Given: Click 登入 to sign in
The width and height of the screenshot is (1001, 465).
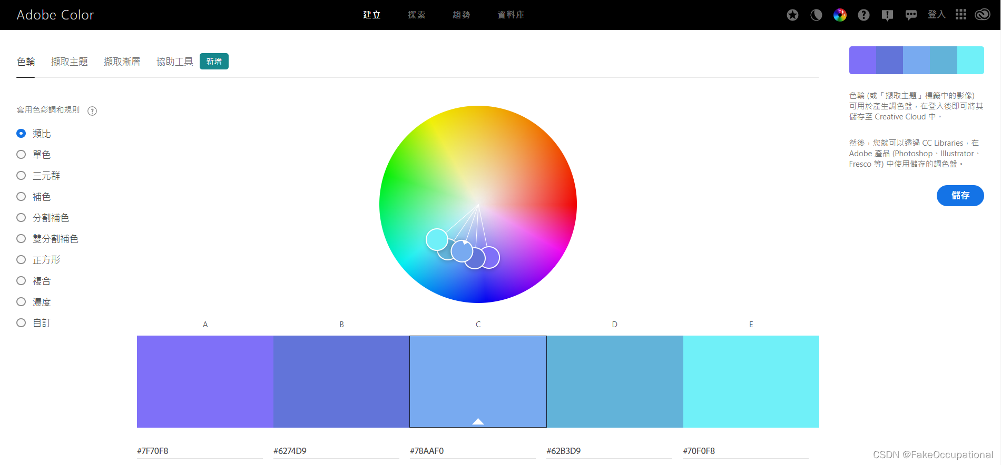Looking at the screenshot, I should [936, 15].
